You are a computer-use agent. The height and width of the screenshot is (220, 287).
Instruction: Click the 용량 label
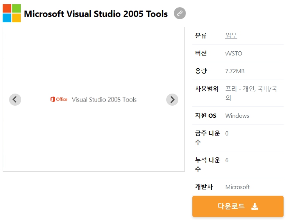pos(201,71)
